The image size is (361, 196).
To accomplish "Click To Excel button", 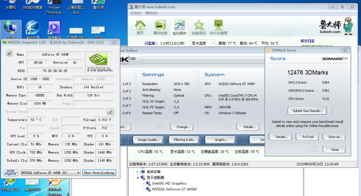I will click(308, 137).
